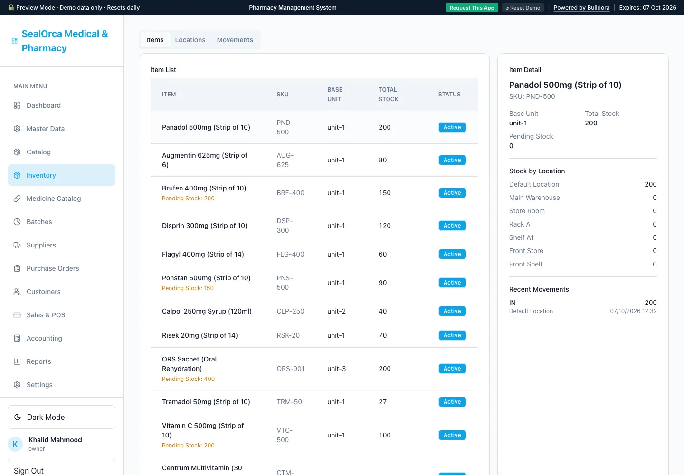Image resolution: width=684 pixels, height=475 pixels.
Task: Select Ponstan 500mg (Strip of 10) item
Action: [314, 283]
